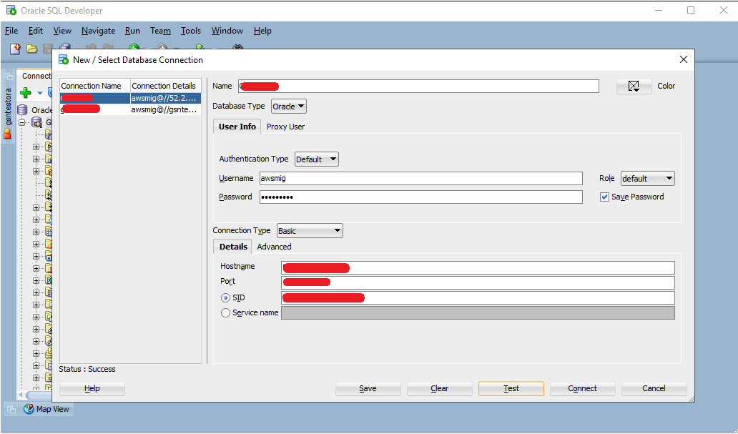Open the View menu
The image size is (738, 434).
coord(62,31)
